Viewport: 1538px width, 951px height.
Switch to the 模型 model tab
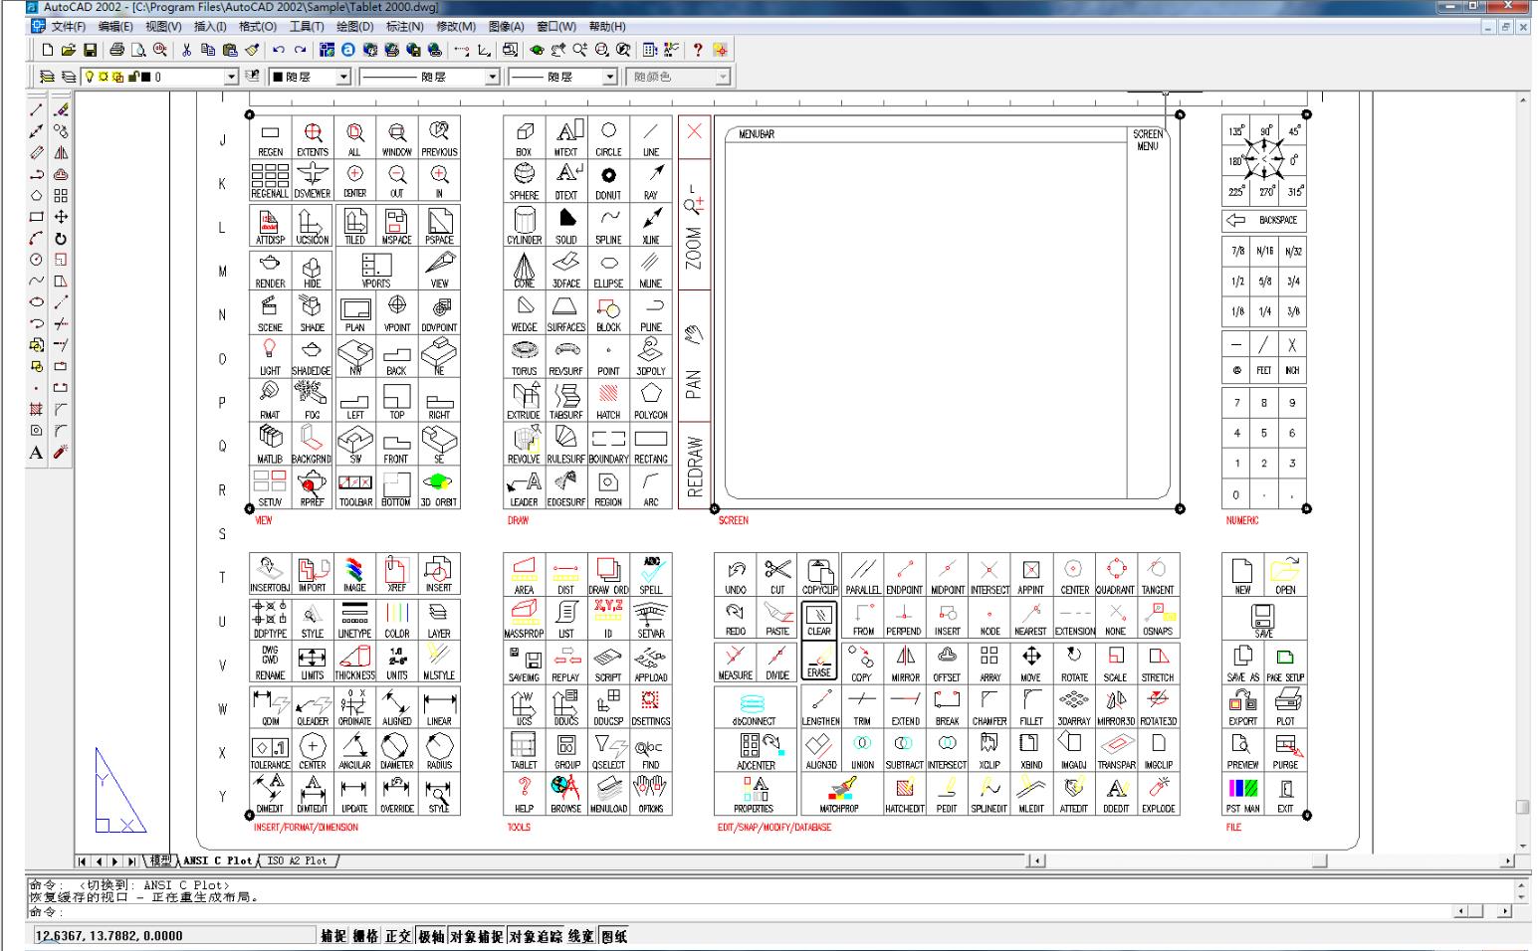160,860
